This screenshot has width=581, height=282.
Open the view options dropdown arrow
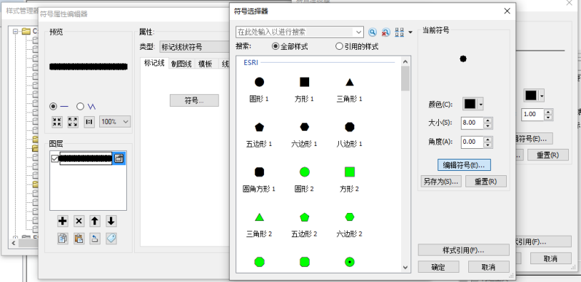pyautogui.click(x=410, y=33)
